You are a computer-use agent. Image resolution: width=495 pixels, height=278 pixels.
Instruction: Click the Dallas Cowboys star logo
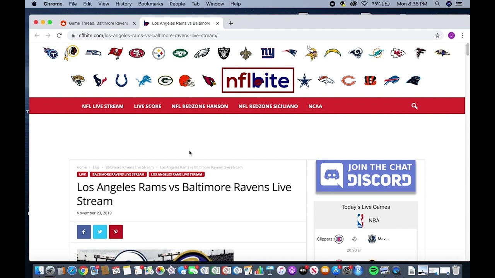(304, 81)
